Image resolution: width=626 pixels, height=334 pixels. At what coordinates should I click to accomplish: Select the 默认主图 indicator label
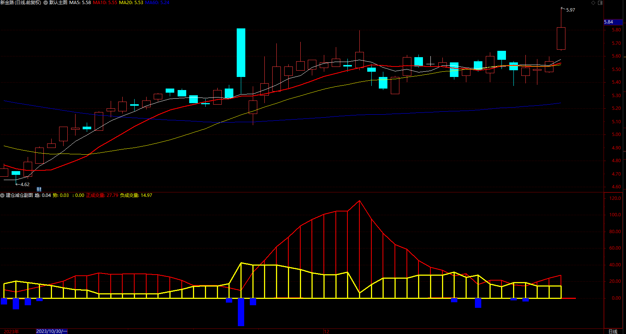pos(58,3)
